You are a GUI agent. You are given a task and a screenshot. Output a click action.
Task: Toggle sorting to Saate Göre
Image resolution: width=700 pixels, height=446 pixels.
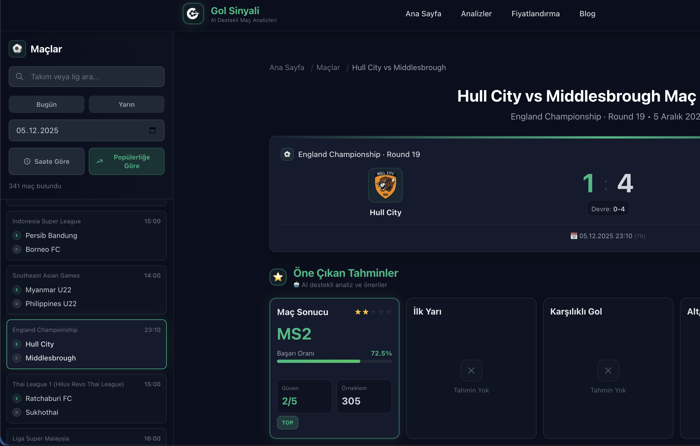point(46,161)
